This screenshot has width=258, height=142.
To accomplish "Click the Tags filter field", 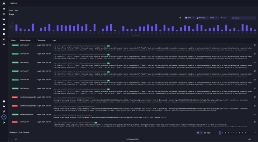I will point(225,18).
